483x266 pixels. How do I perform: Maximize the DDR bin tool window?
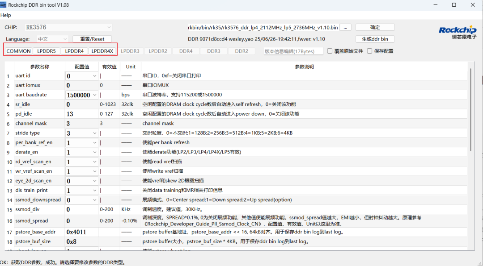coord(454,5)
